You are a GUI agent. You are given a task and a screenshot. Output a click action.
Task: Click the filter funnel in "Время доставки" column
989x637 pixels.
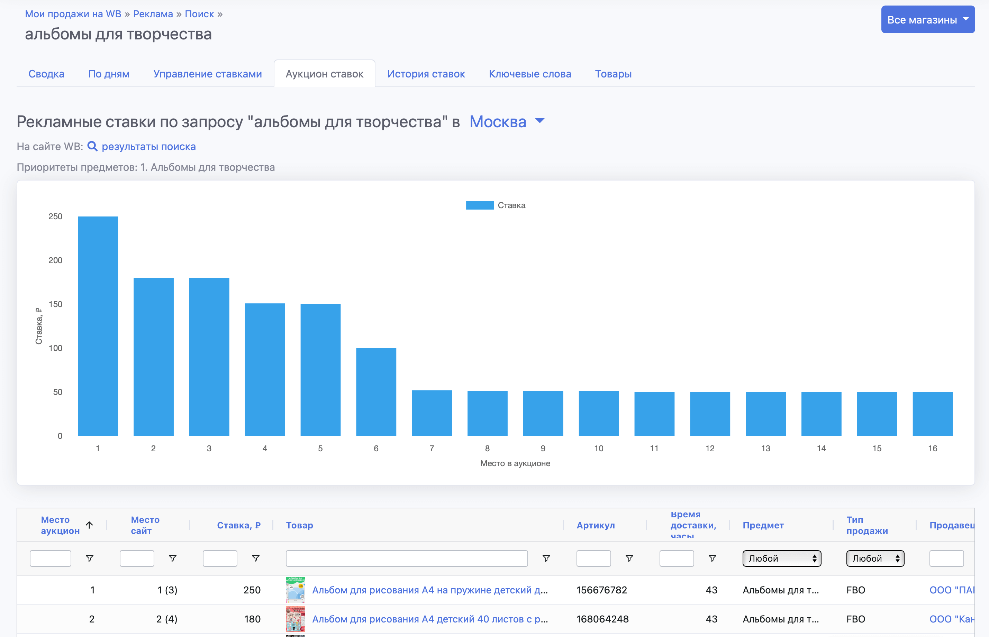(x=713, y=558)
